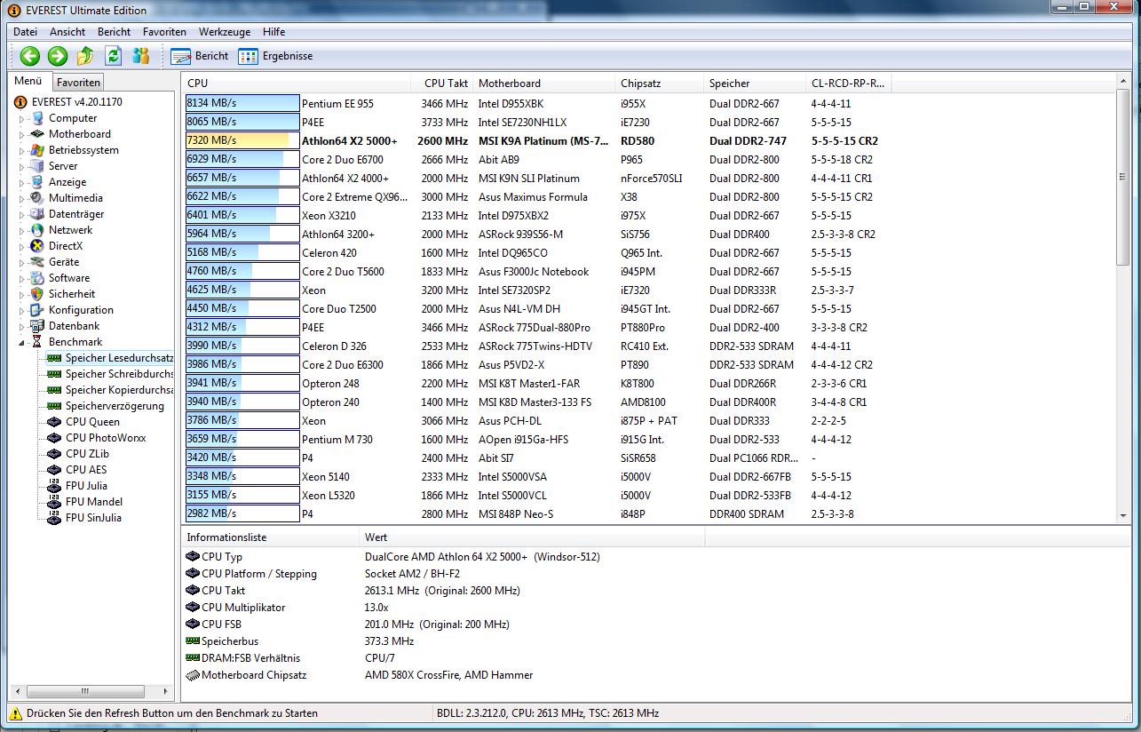Open the users icon in the toolbar
Screen dimensions: 1141x732
tap(141, 56)
